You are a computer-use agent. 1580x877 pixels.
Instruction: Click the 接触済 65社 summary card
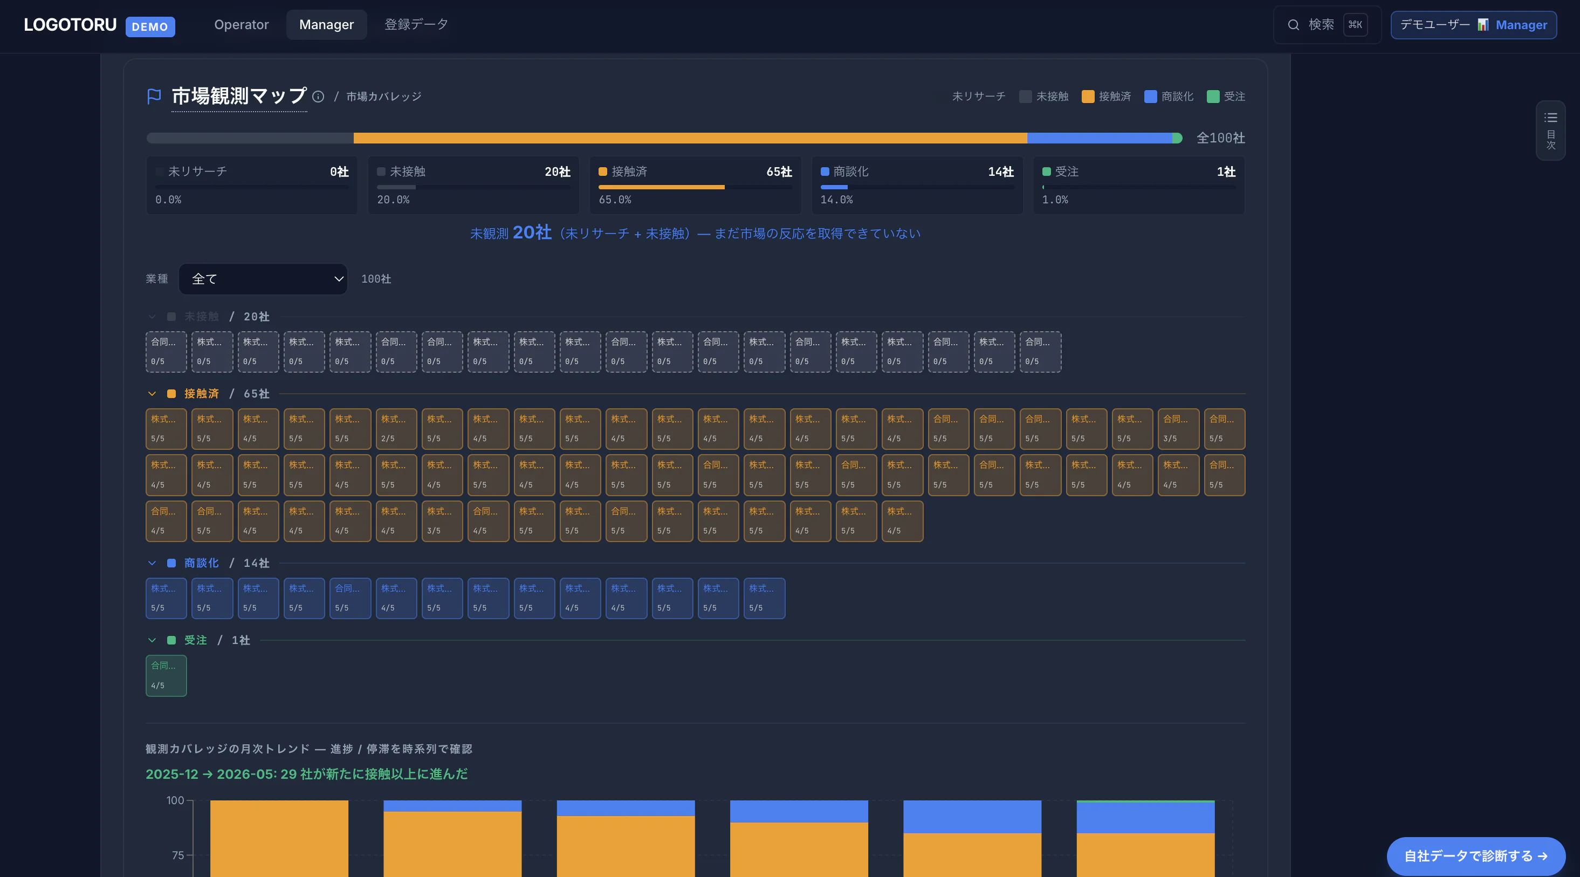(x=695, y=185)
